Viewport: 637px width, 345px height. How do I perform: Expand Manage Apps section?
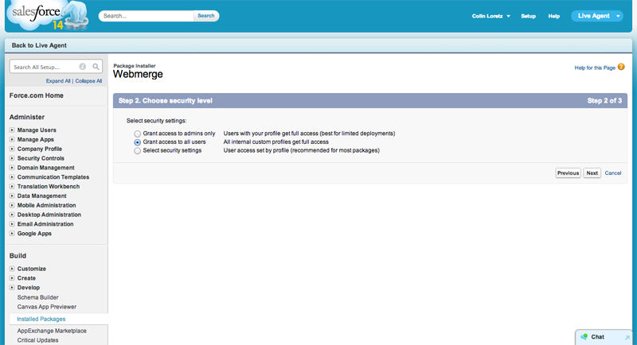[x=12, y=139]
